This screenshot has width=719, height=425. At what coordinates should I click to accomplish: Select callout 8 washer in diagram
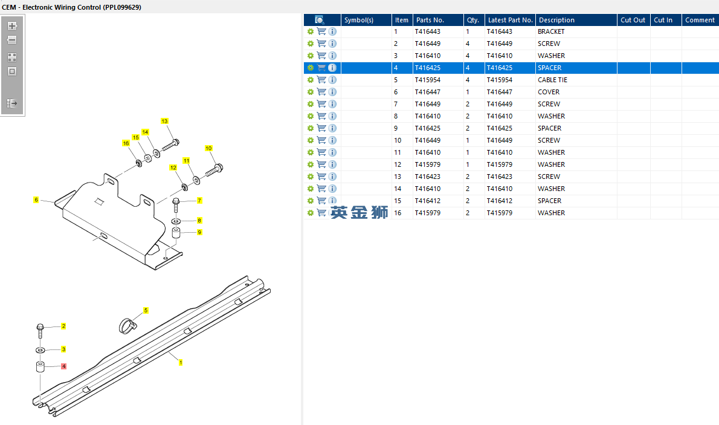click(x=199, y=220)
